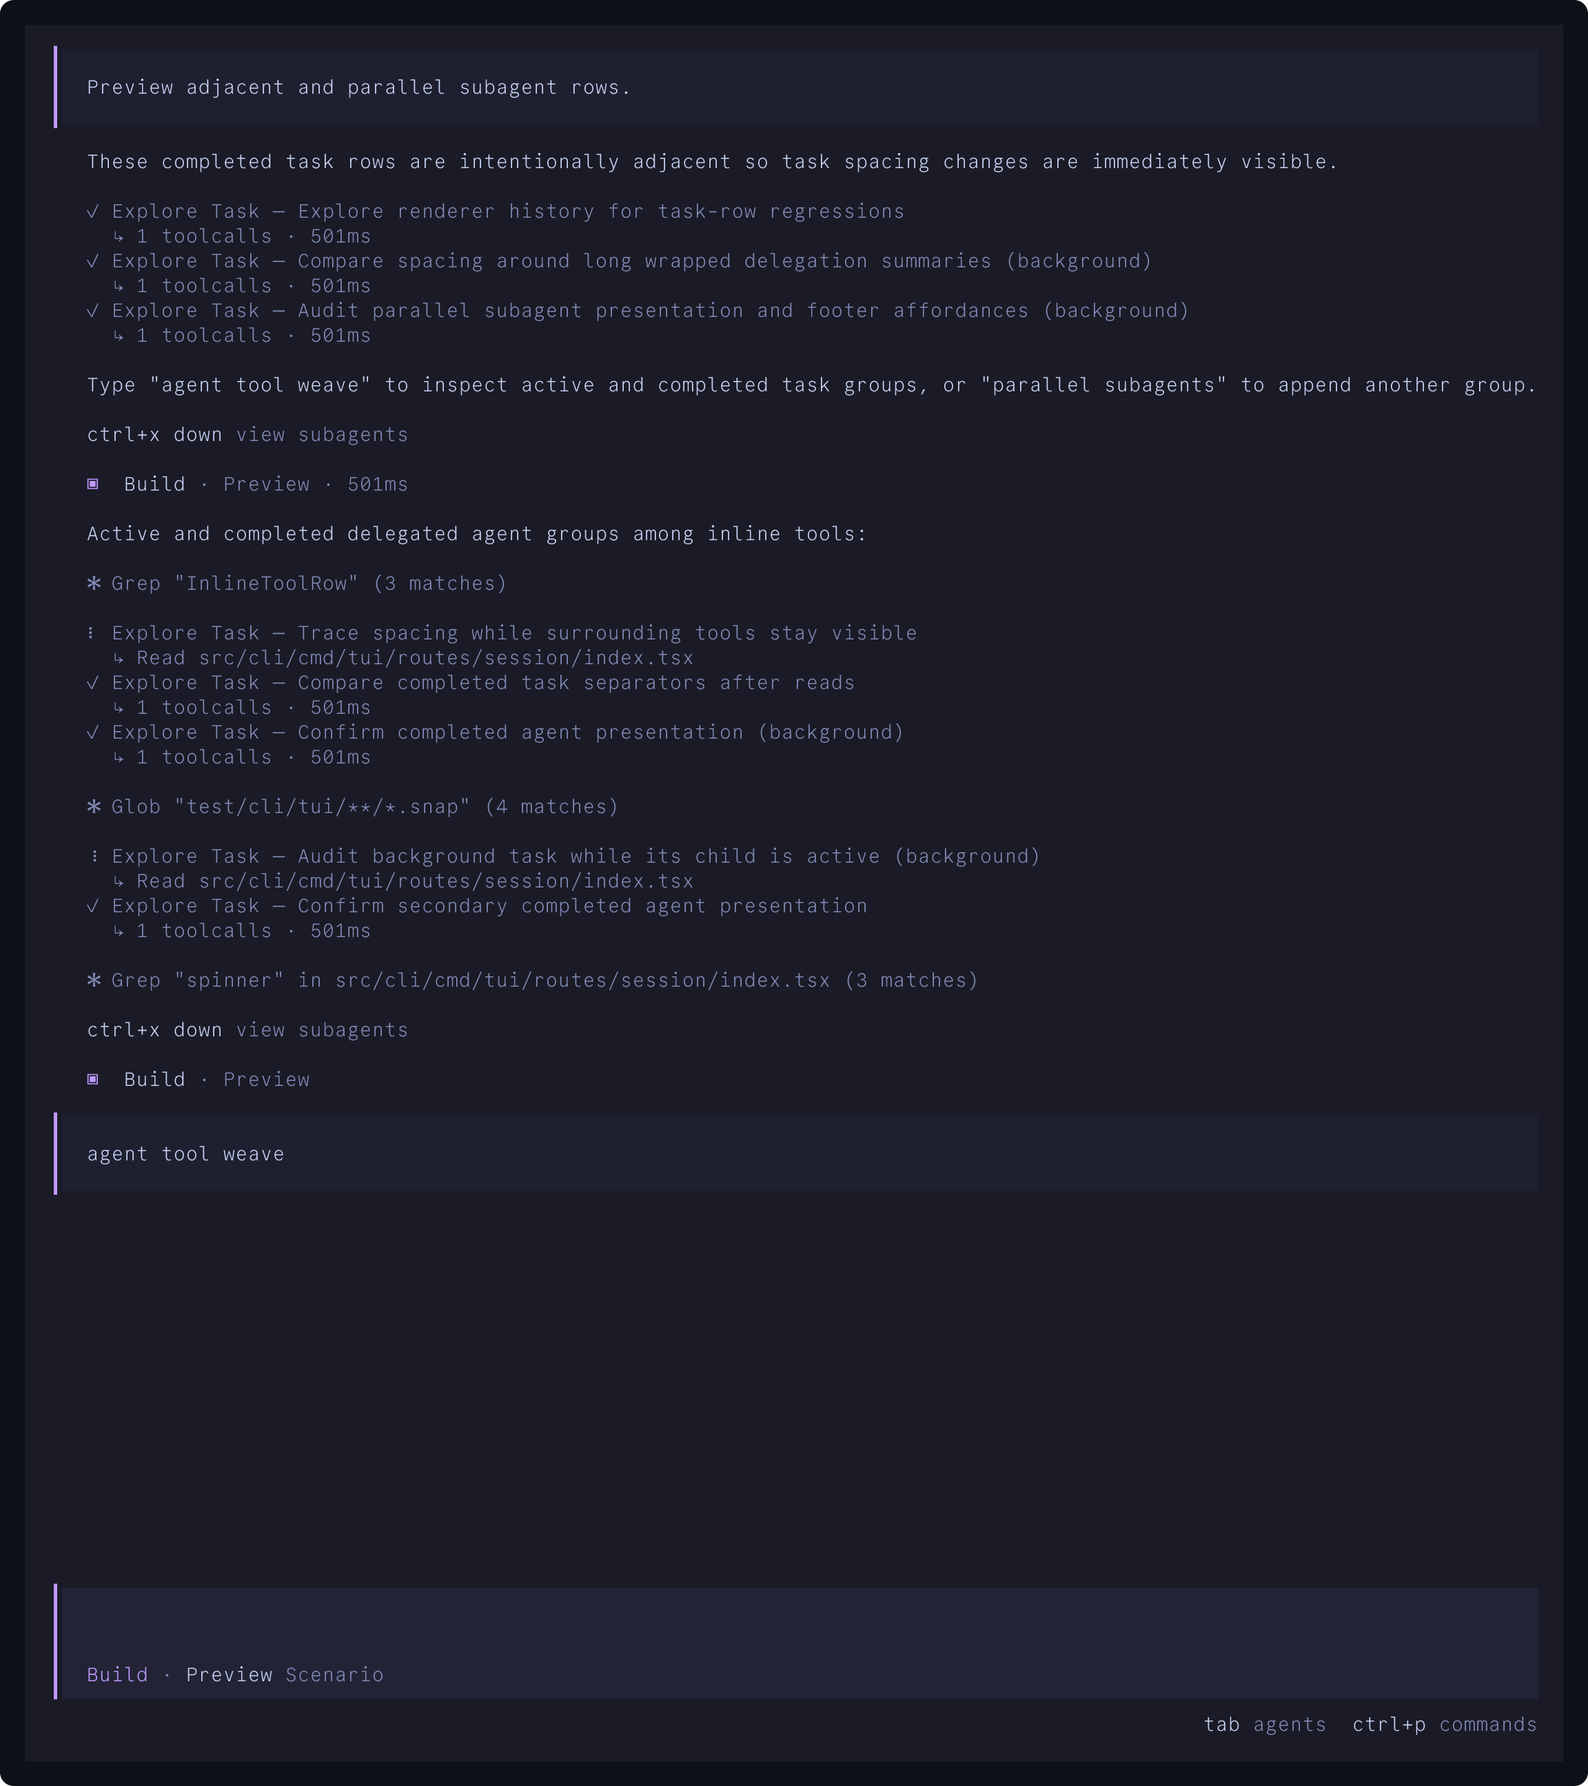Click checkmark of "Confirm secondary completed agent" row
Screen dimensions: 1588x1786
tap(92, 906)
